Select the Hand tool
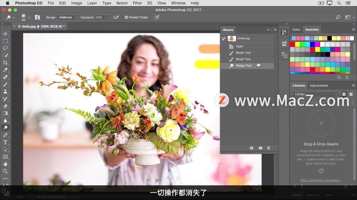The width and height of the screenshot is (357, 200). (x=5, y=164)
